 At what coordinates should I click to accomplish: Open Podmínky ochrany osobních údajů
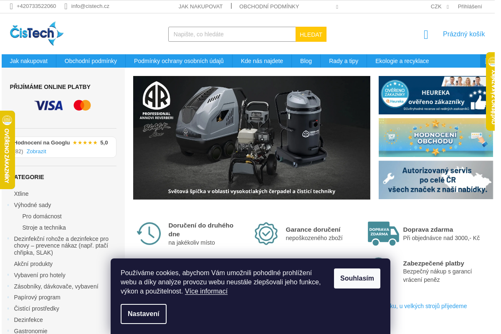coord(179,61)
